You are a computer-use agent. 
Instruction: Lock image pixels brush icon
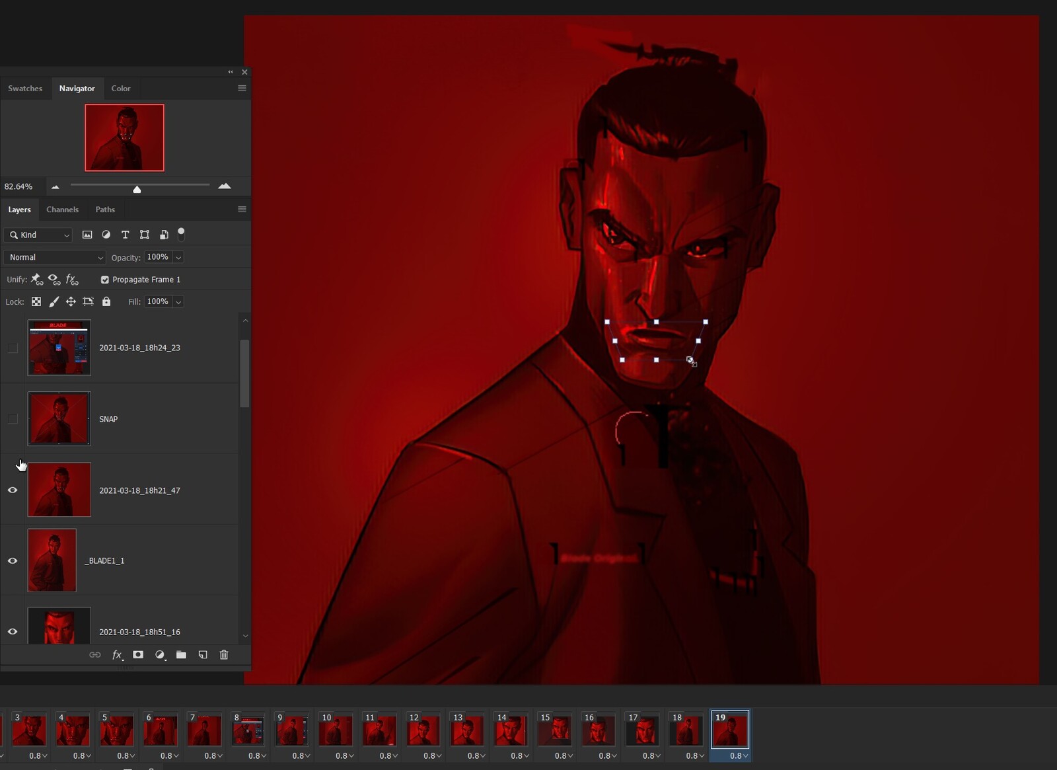pyautogui.click(x=54, y=301)
